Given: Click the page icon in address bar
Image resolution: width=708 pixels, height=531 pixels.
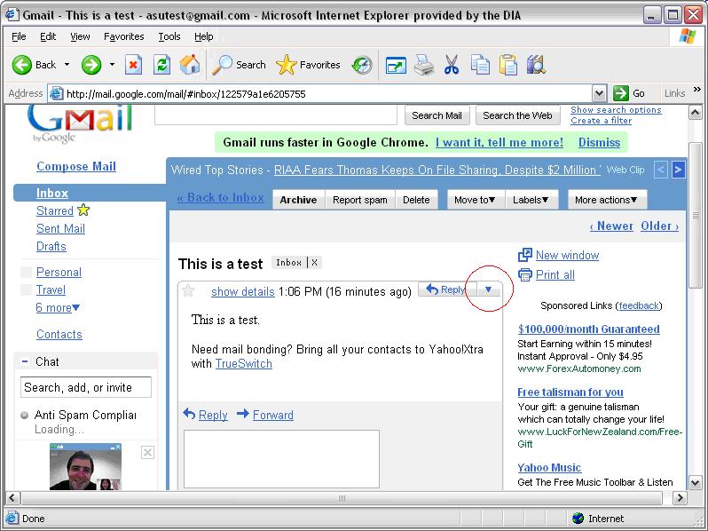Looking at the screenshot, I should [x=56, y=93].
